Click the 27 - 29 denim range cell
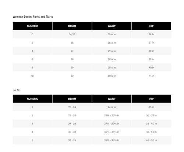The width and height of the screenshot is (184, 152). [72, 124]
